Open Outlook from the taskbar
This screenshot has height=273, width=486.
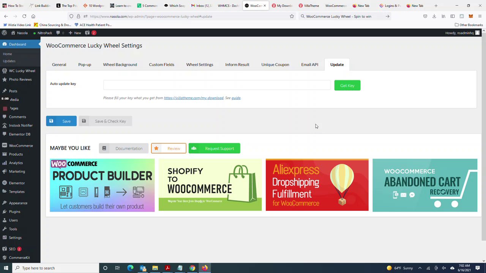click(x=143, y=268)
